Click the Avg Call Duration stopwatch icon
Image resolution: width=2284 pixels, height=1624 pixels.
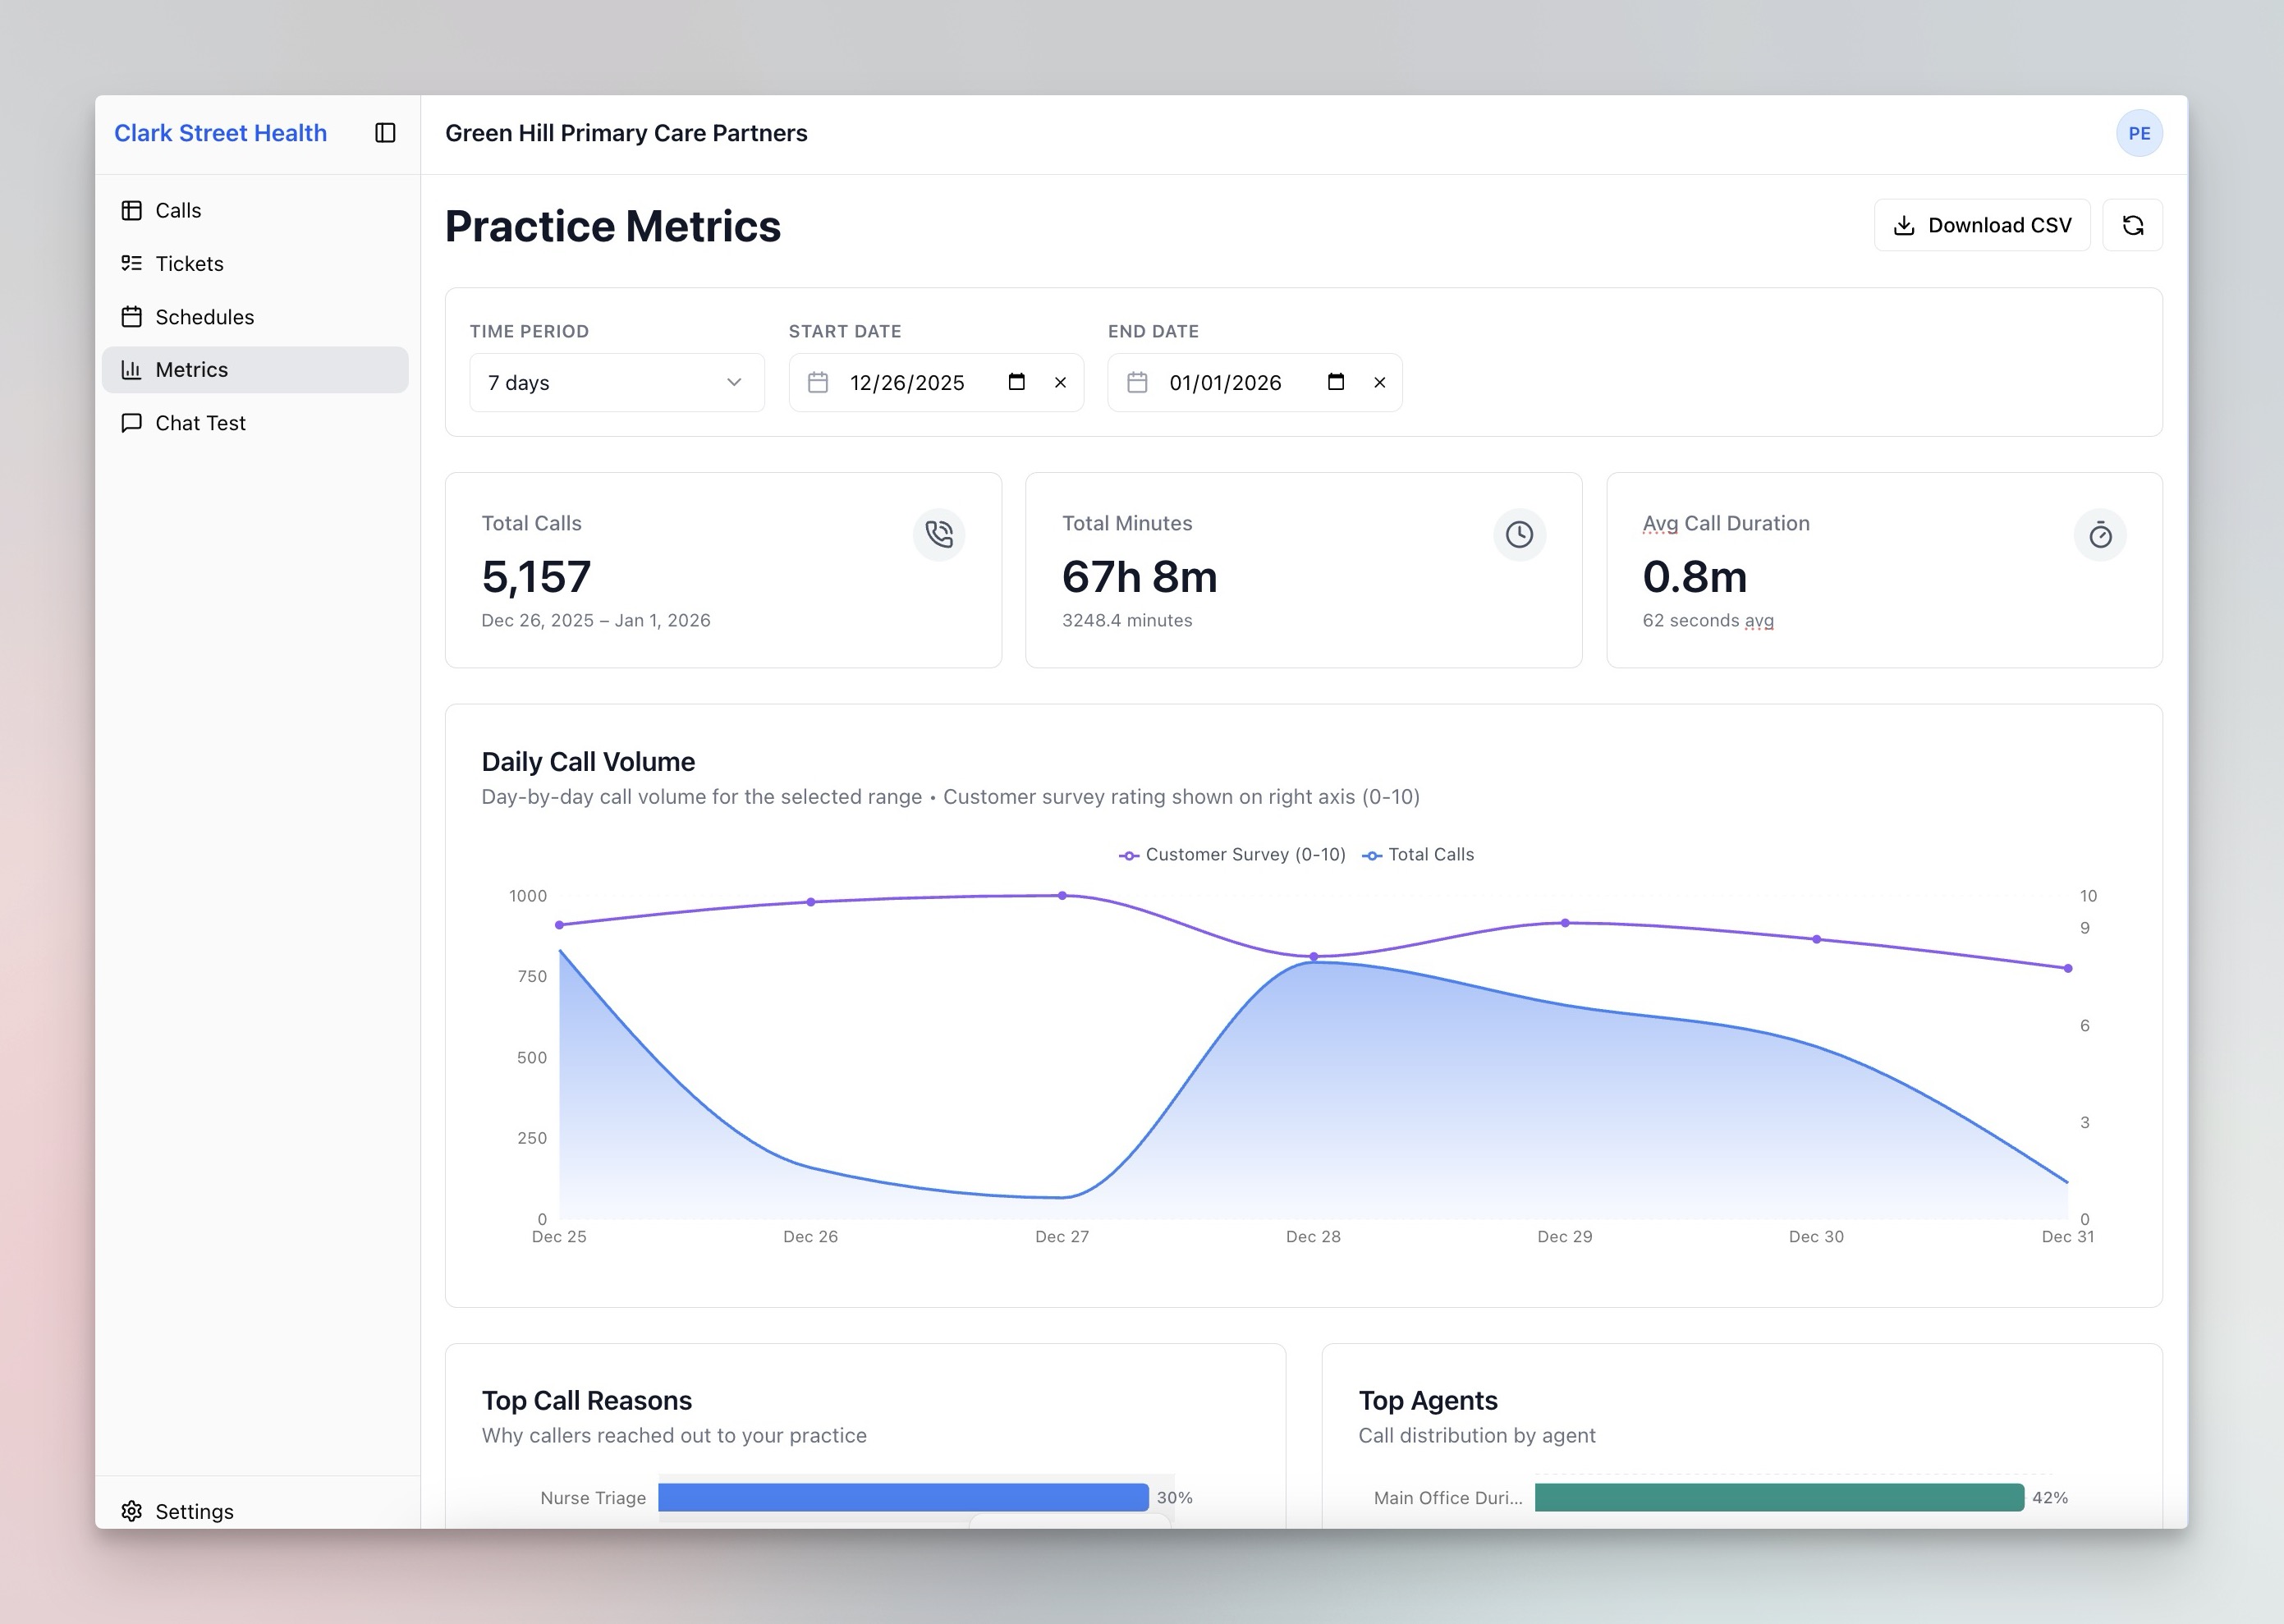2099,535
